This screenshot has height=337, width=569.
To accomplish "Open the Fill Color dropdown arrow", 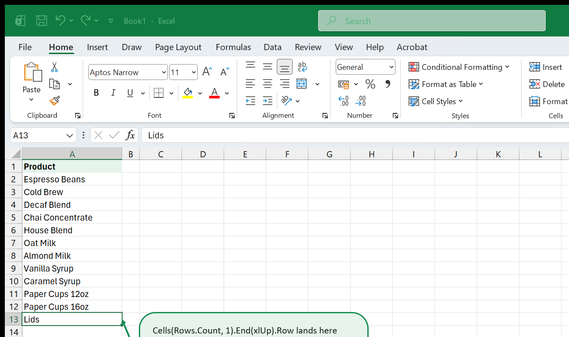I will 200,93.
